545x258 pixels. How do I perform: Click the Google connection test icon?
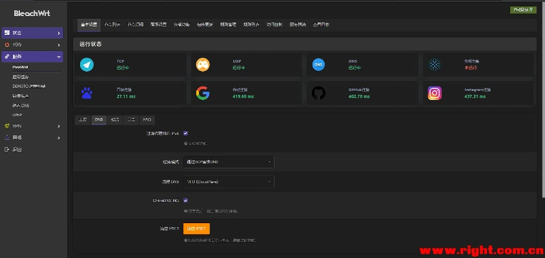point(202,93)
